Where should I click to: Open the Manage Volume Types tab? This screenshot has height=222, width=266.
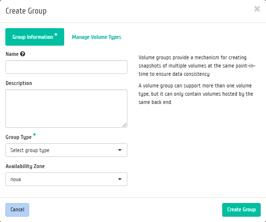(96, 37)
